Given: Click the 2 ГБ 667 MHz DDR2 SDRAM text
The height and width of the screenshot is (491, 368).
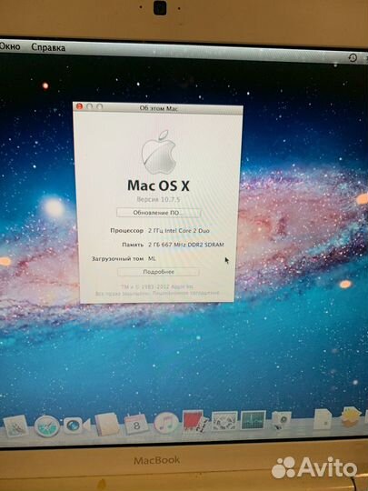Looking at the screenshot, I should (186, 245).
